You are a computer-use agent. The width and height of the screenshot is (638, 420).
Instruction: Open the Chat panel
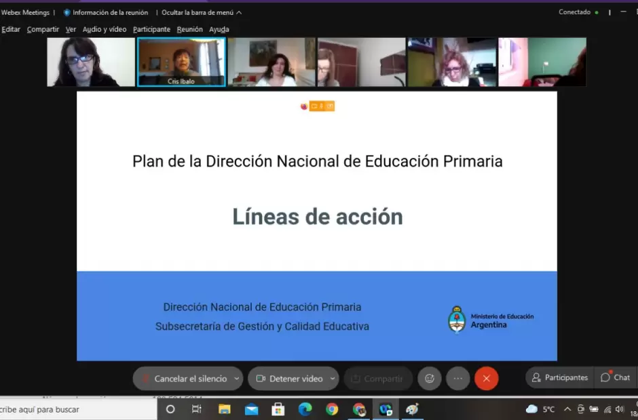pos(616,378)
